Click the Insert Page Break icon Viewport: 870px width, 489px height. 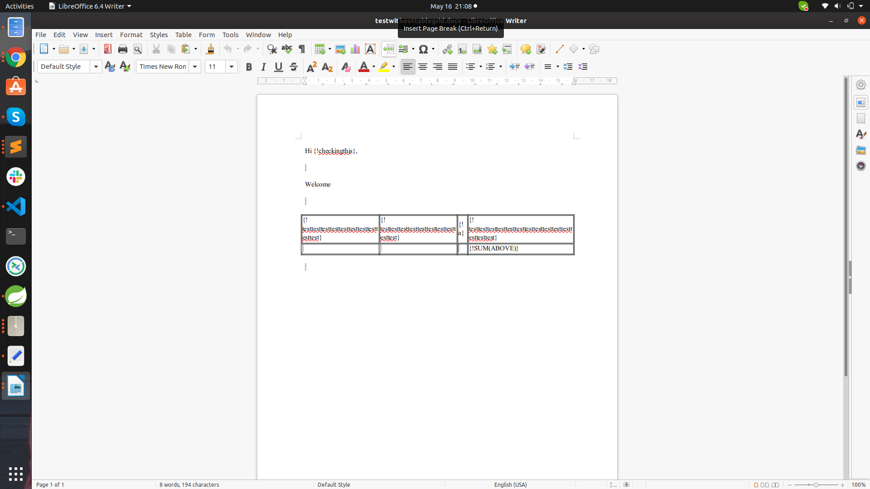[388, 49]
